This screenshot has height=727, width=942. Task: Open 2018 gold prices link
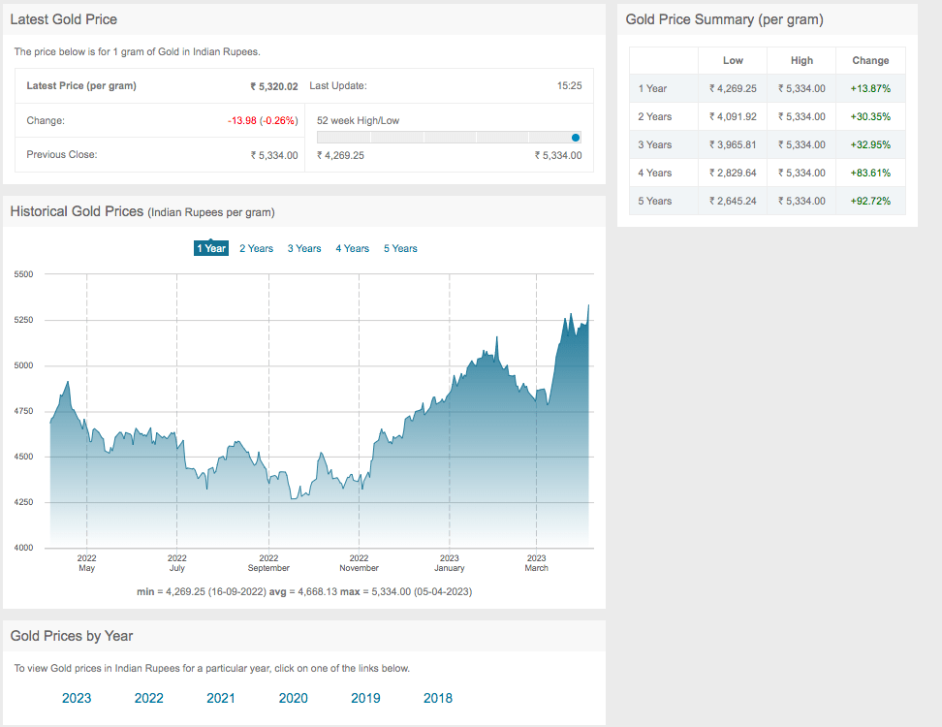[x=437, y=698]
